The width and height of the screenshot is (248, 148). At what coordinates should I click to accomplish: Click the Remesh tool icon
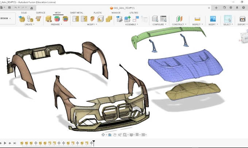click(x=76, y=19)
